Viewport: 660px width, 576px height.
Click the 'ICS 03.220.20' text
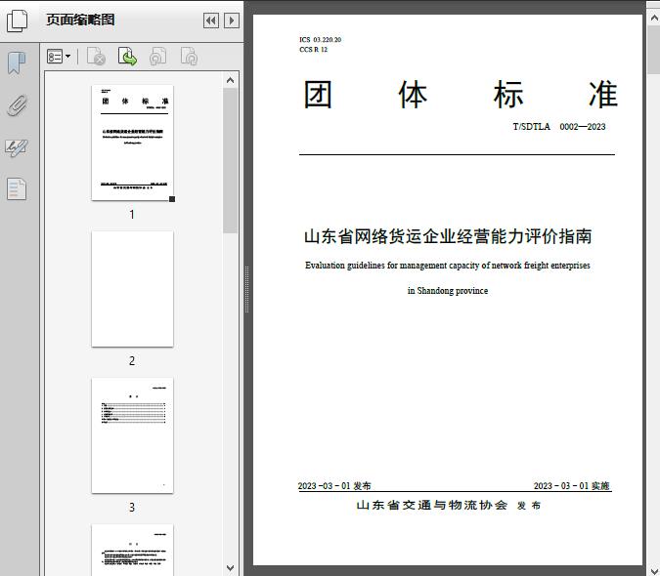pyautogui.click(x=321, y=39)
